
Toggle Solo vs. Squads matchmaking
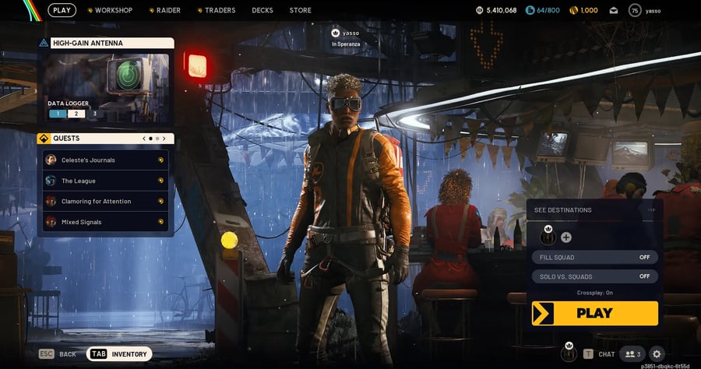(595, 276)
